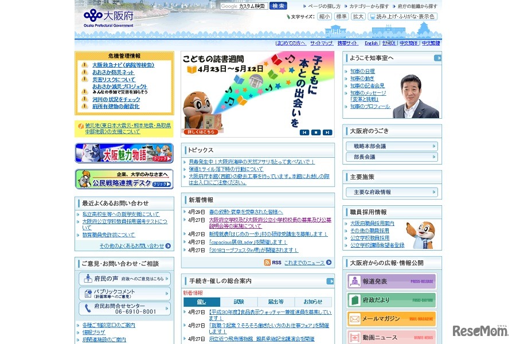The image size is (516, 344).
Task: Expand the ようこそ知事室へ arrow icon
Action: click(x=437, y=58)
